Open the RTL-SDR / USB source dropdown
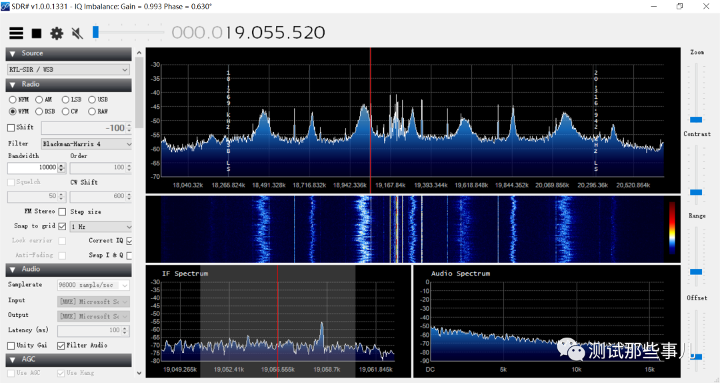Viewport: 720px width, 383px height. (x=69, y=69)
